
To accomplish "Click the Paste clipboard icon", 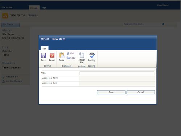I will tap(62, 55).
